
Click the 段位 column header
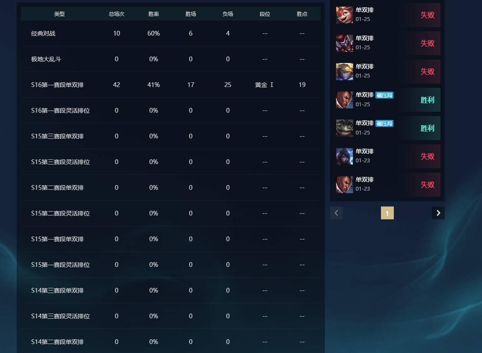(x=265, y=14)
